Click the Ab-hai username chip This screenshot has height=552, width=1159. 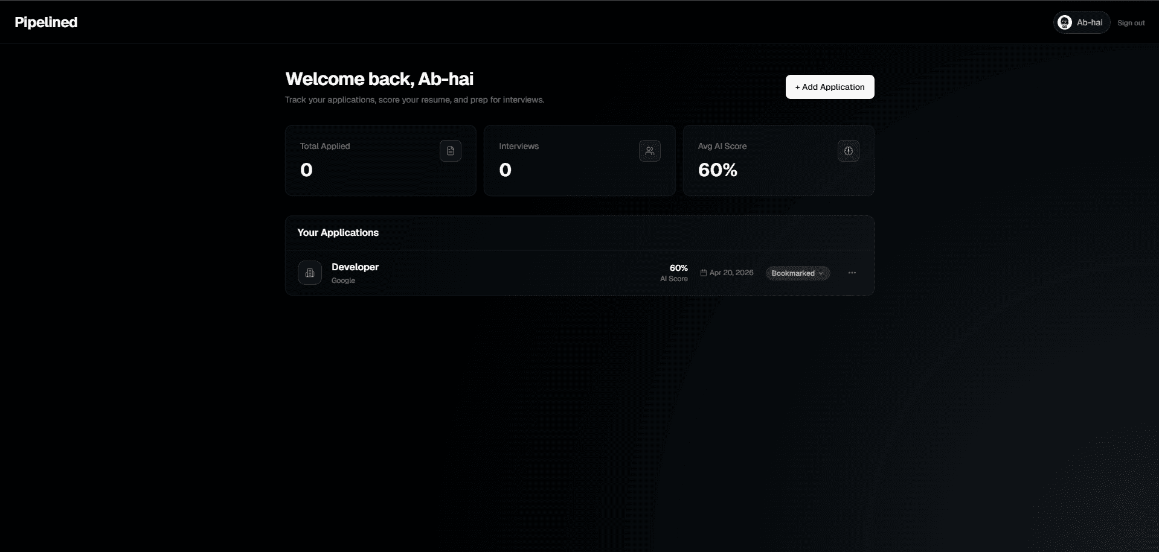tap(1082, 22)
